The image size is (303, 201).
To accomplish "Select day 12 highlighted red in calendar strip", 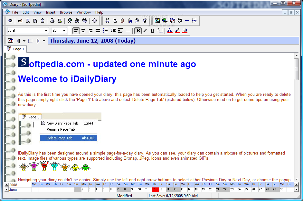I will coord(156,189).
